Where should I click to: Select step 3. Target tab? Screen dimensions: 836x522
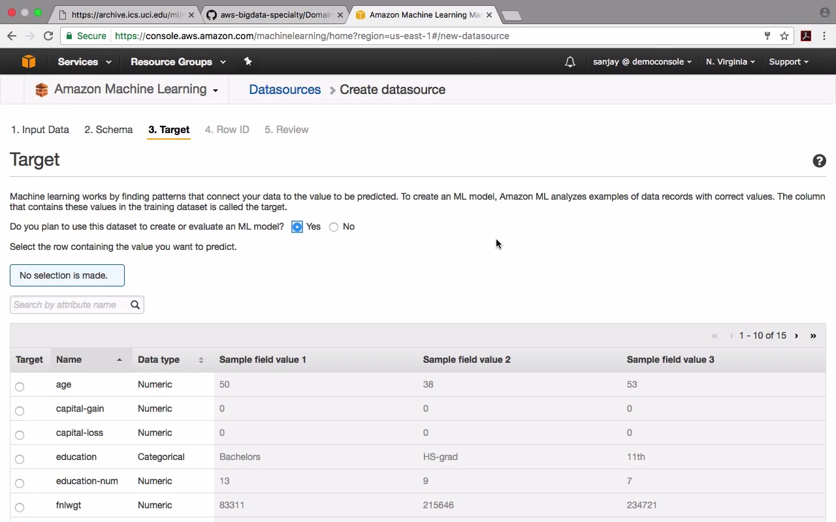pos(169,130)
